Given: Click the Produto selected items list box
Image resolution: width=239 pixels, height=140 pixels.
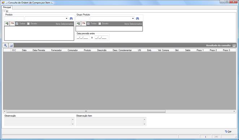Looking at the screenshot, I should (x=39, y=33).
